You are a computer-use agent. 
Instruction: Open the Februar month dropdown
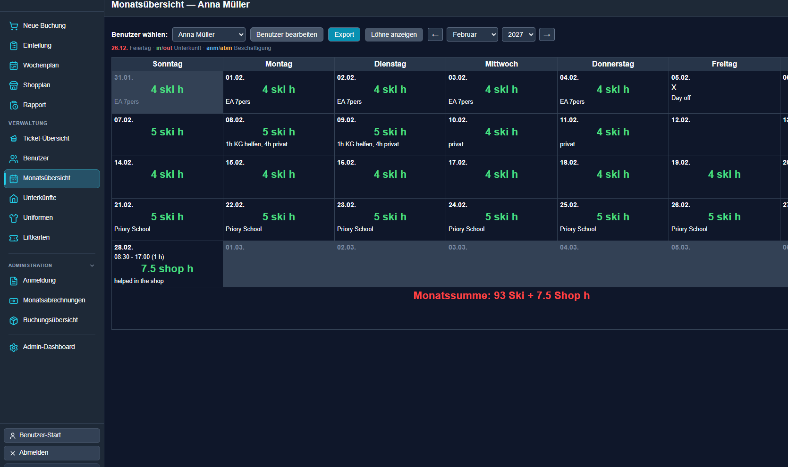(472, 34)
